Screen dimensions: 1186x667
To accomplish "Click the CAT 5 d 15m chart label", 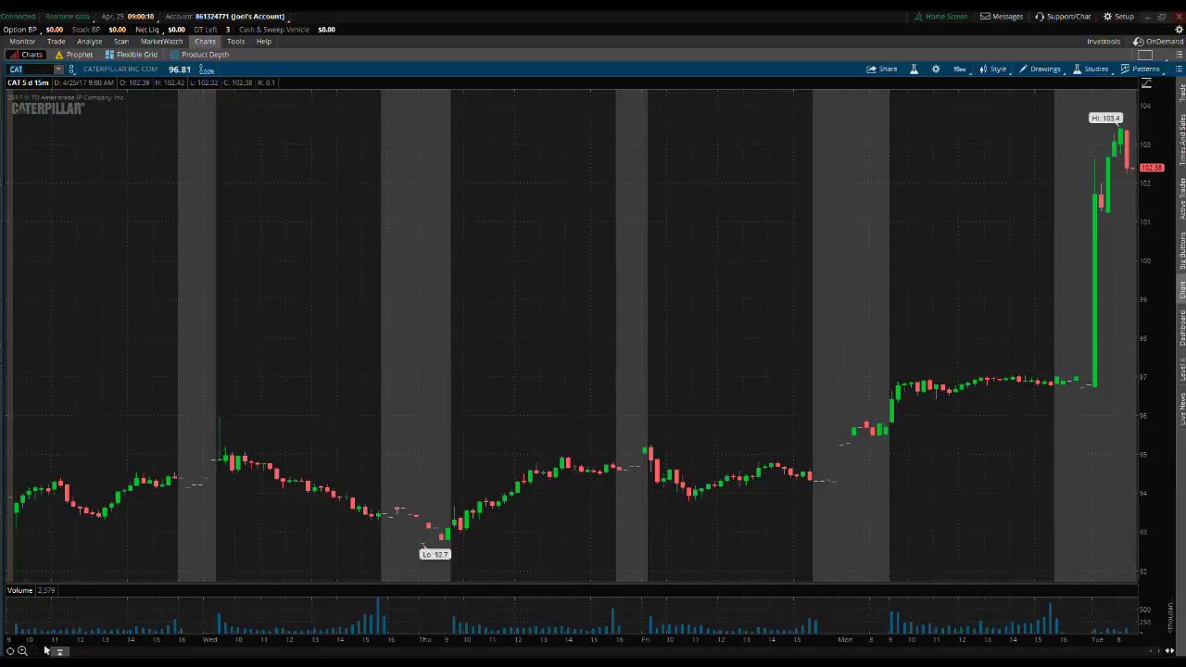I will pyautogui.click(x=28, y=82).
